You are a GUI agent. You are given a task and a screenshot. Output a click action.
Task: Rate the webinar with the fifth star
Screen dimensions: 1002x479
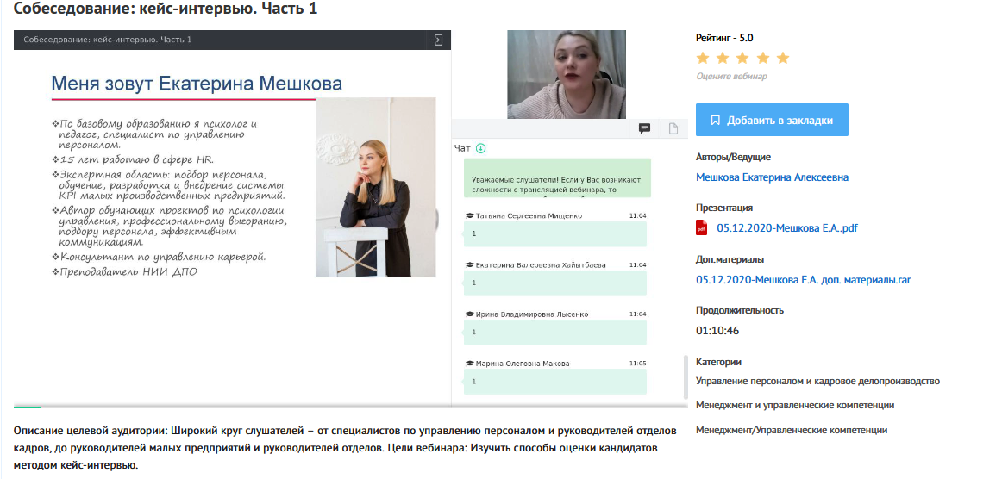click(x=782, y=59)
